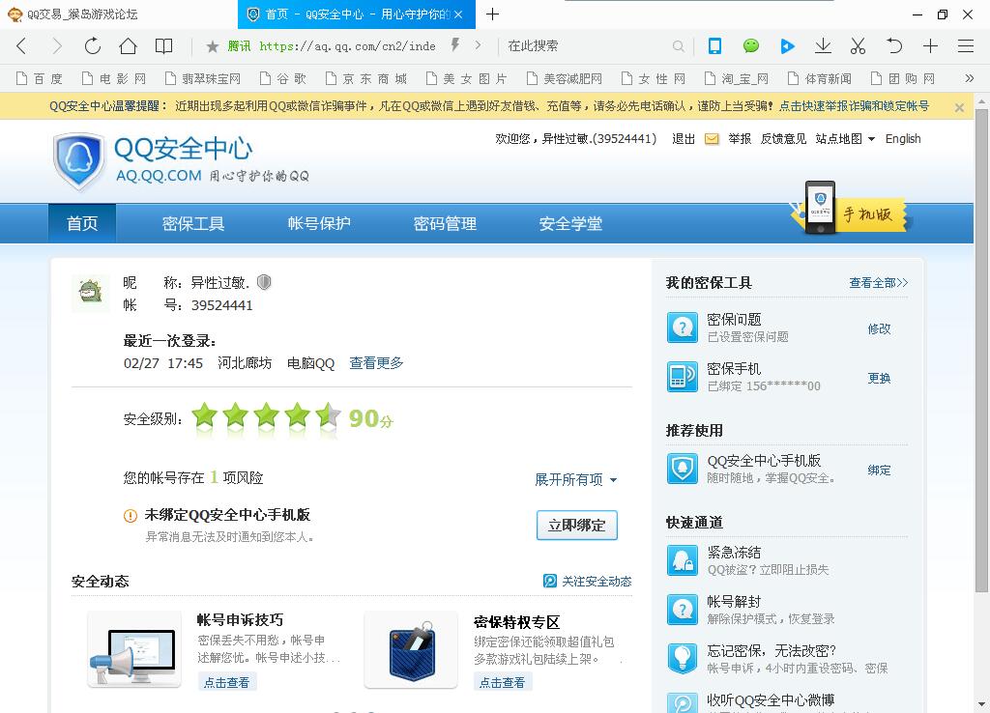Click the QQ安全中心手机版 shield icon
Image resolution: width=990 pixels, height=713 pixels.
click(x=683, y=469)
